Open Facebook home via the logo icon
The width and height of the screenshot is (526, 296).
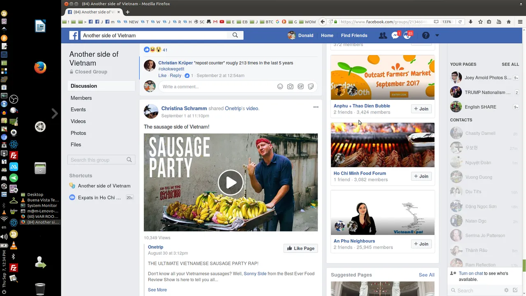tap(74, 35)
